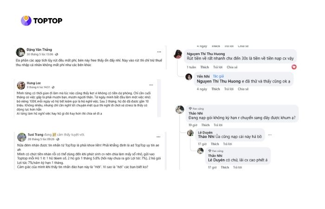Click Yến Nhi's avatar in reply
This screenshot has height=209, width=325.
pos(188,77)
